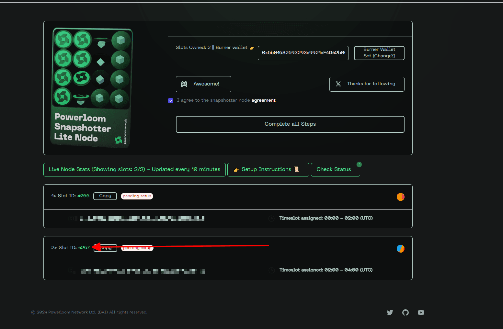Click the pointing hand icon beside Burner wallet

(x=252, y=48)
